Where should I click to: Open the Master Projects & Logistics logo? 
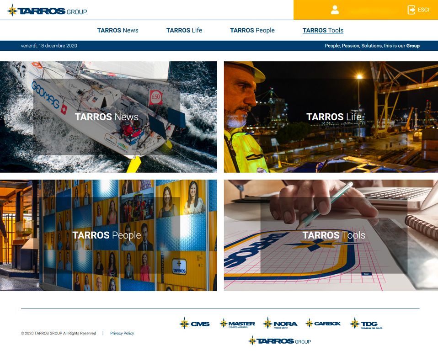pos(237,324)
